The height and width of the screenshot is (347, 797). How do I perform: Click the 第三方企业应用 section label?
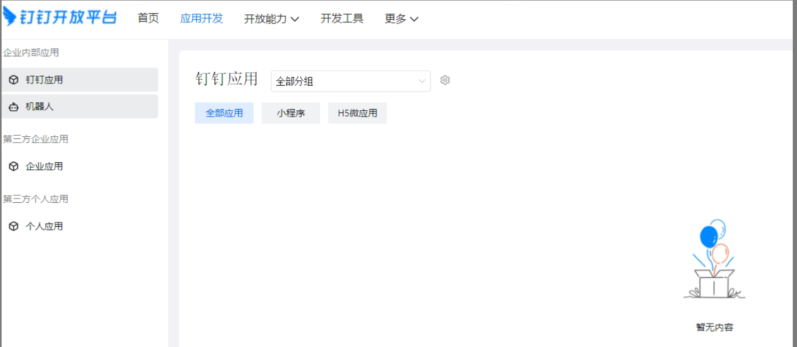click(x=36, y=139)
